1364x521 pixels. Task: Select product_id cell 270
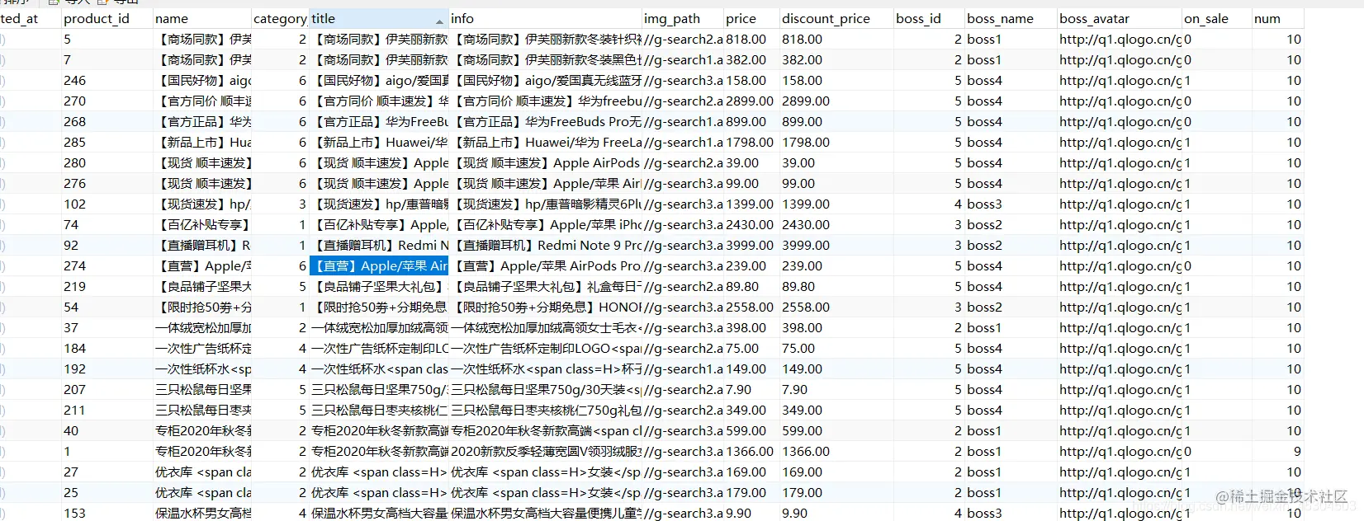click(107, 101)
